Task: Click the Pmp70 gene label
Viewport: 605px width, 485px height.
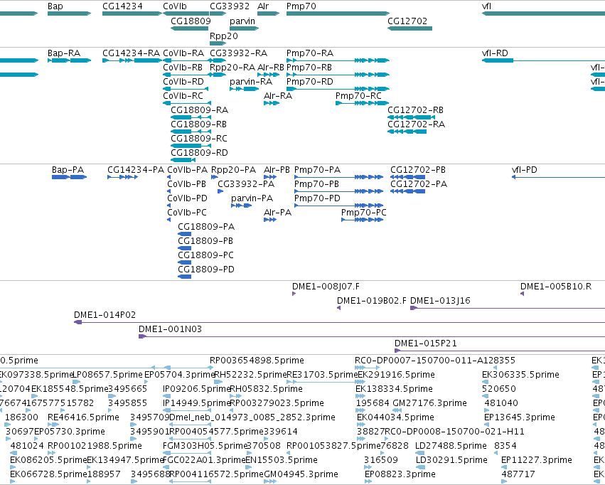Action: (301, 6)
